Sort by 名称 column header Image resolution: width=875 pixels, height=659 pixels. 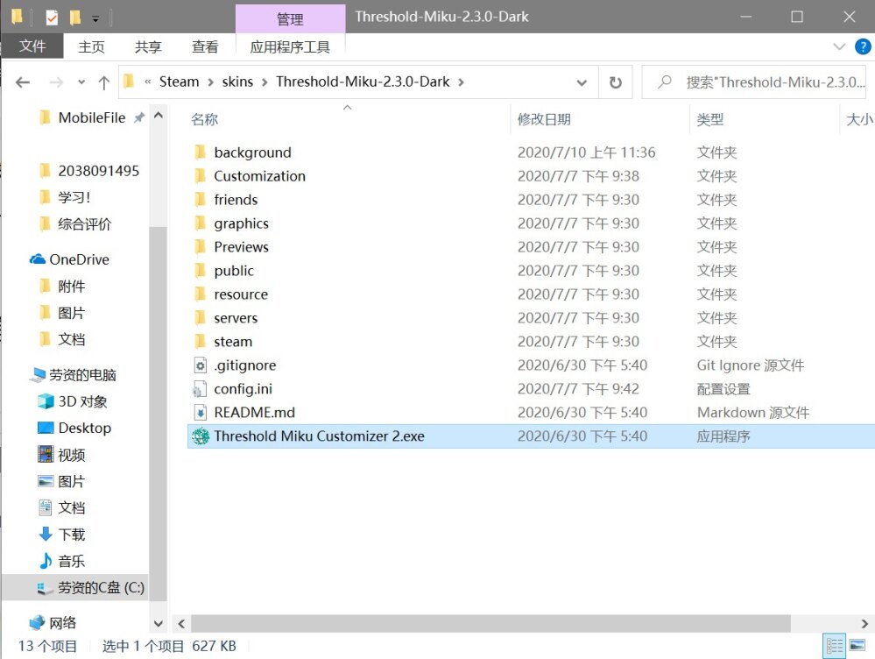tap(204, 119)
